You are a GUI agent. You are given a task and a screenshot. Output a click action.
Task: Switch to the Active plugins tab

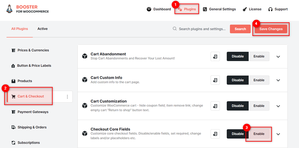coord(43,29)
